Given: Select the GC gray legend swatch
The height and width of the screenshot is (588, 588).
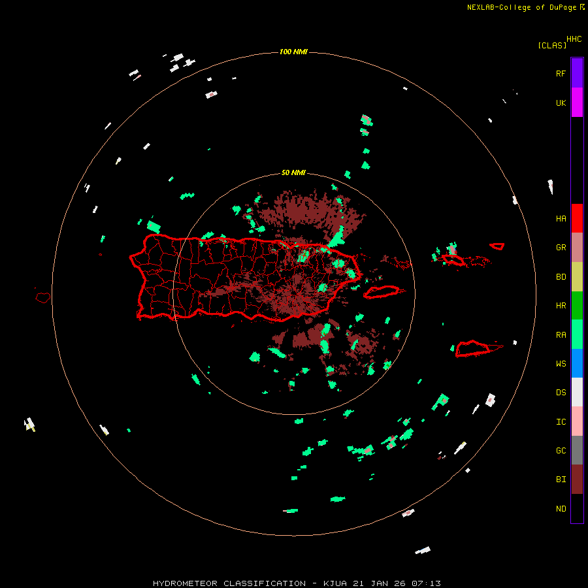Looking at the screenshot, I should click(577, 450).
